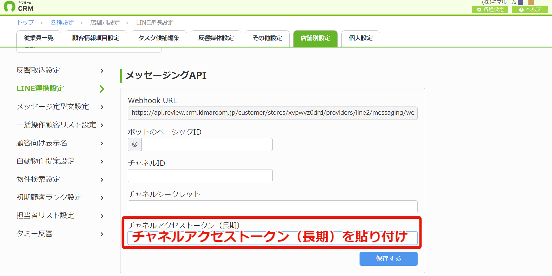This screenshot has height=276, width=552.
Task: Click the 店舗別設定 breadcrumb text
Action: click(105, 23)
